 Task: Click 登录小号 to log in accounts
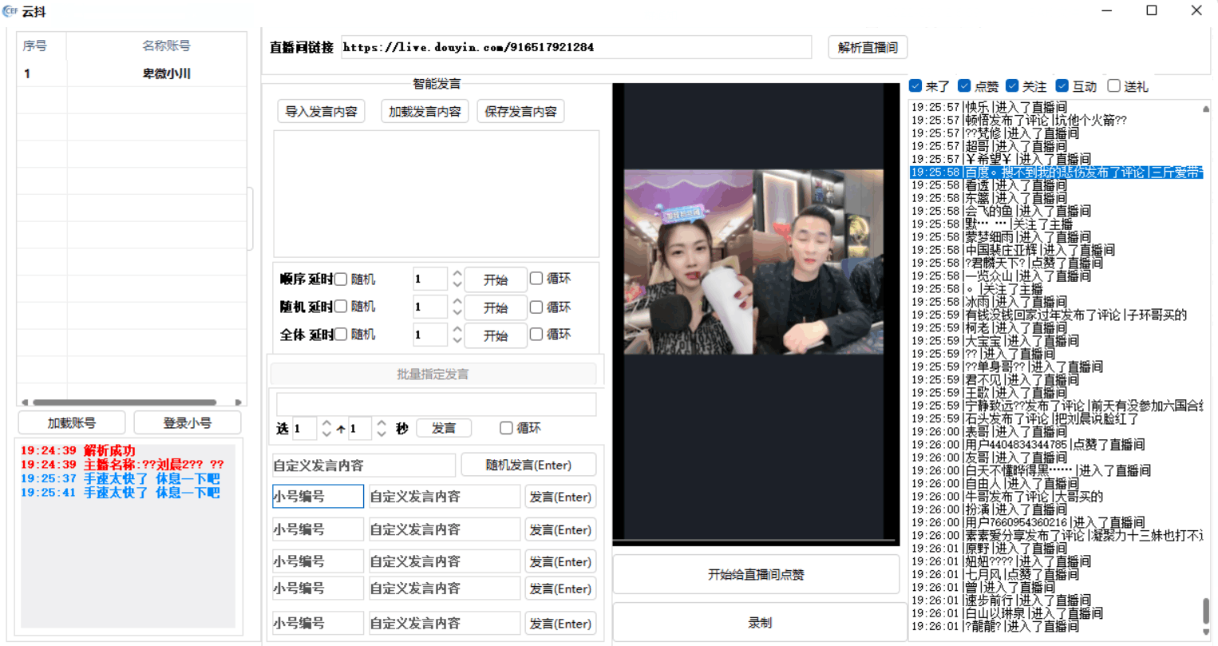click(x=187, y=422)
